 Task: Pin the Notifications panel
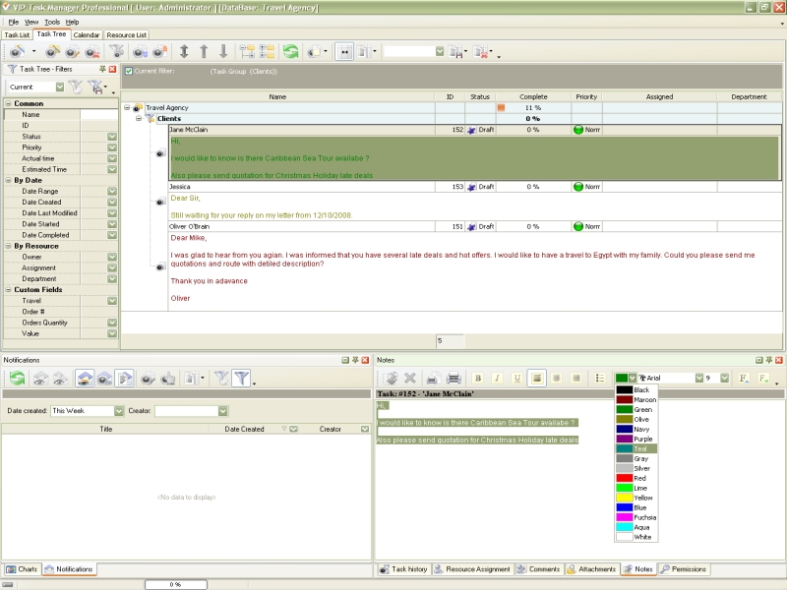(355, 360)
